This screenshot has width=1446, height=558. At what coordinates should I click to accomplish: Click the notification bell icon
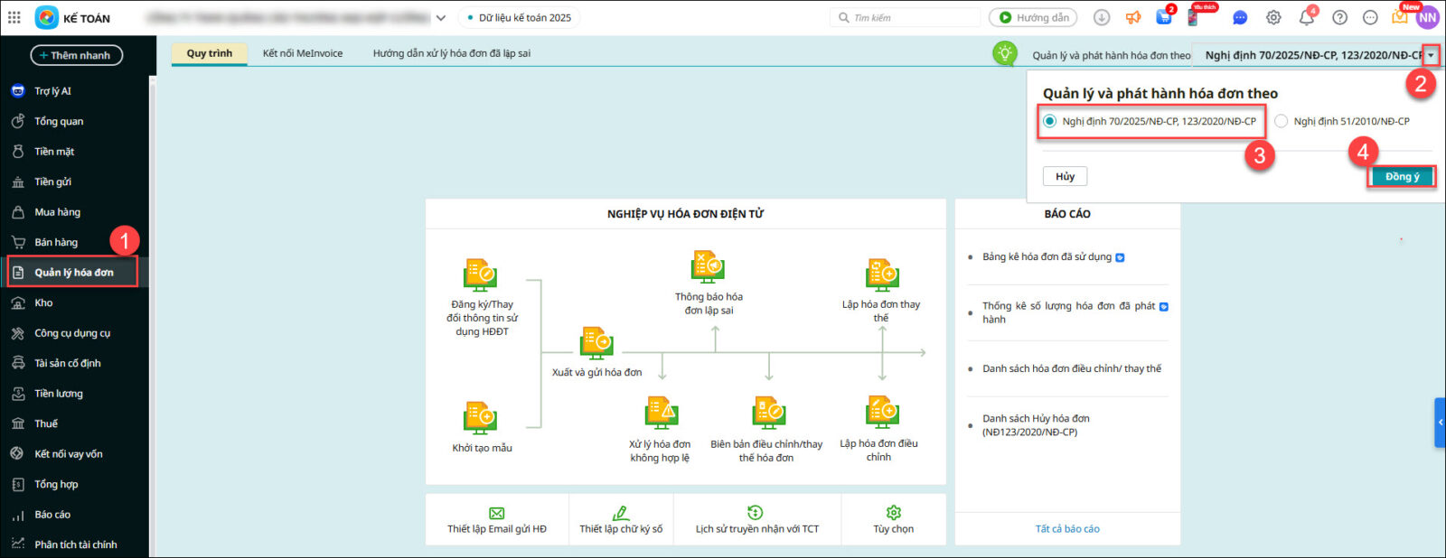(1306, 18)
